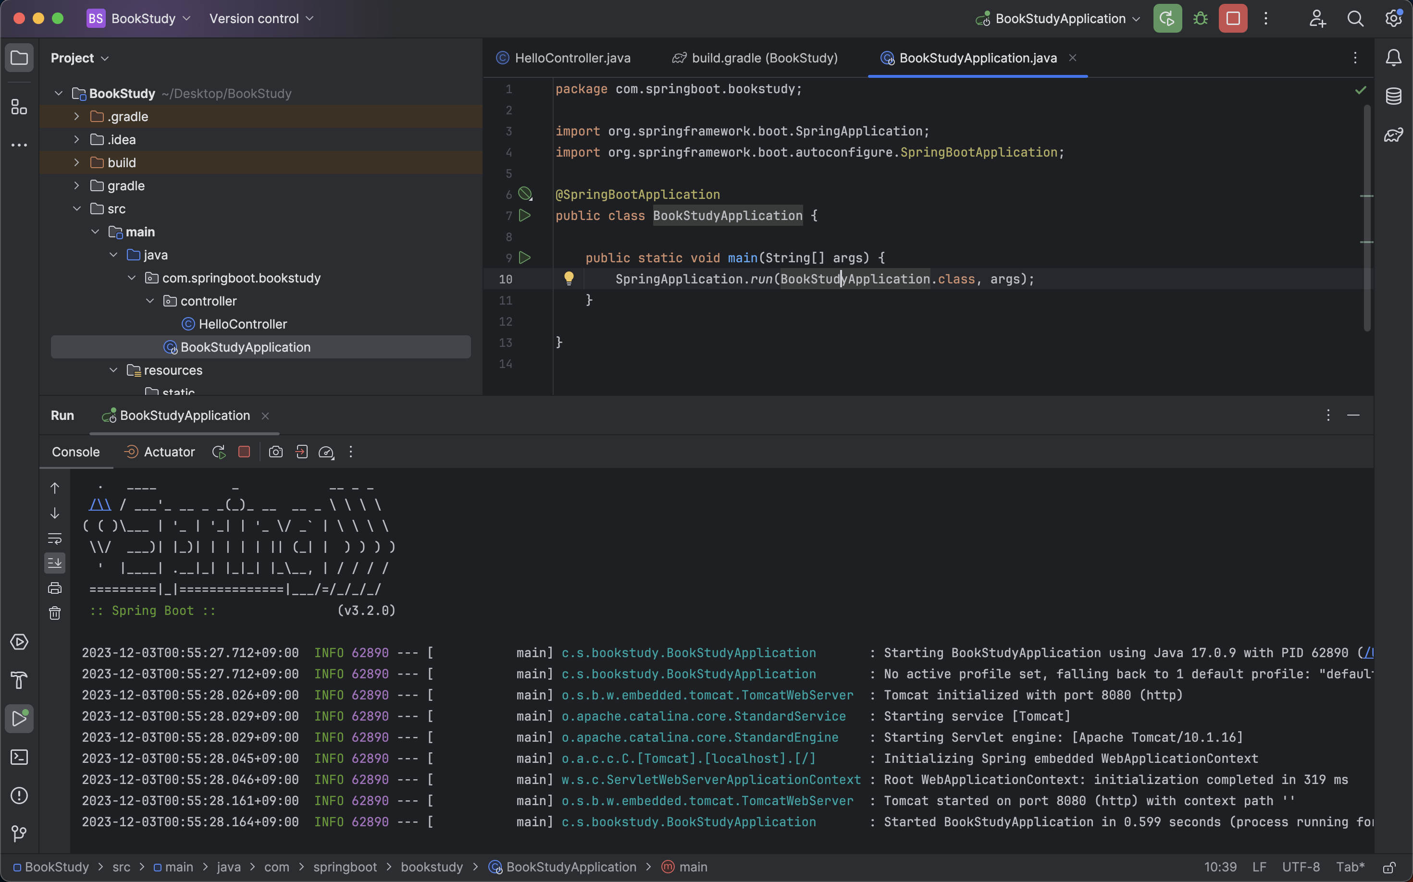
Task: Collapse the controller package
Action: (x=150, y=301)
